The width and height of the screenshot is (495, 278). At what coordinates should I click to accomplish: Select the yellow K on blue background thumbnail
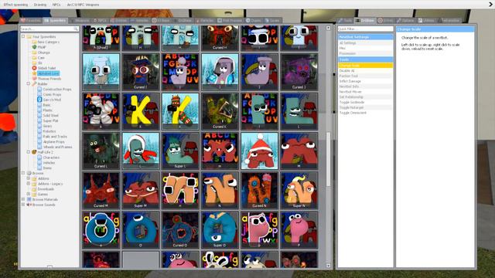141,111
